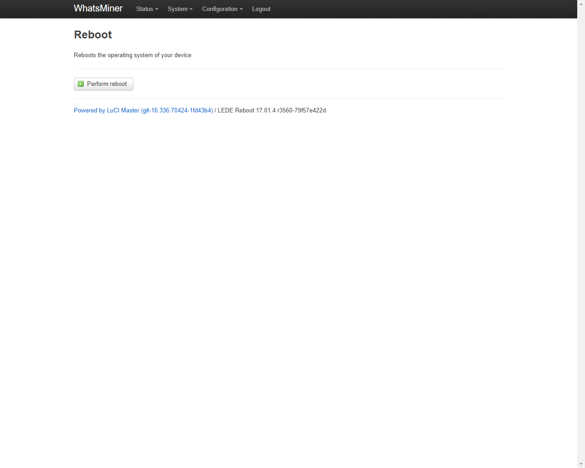585x468 pixels.
Task: Log out using the Logout link
Action: pyautogui.click(x=261, y=9)
